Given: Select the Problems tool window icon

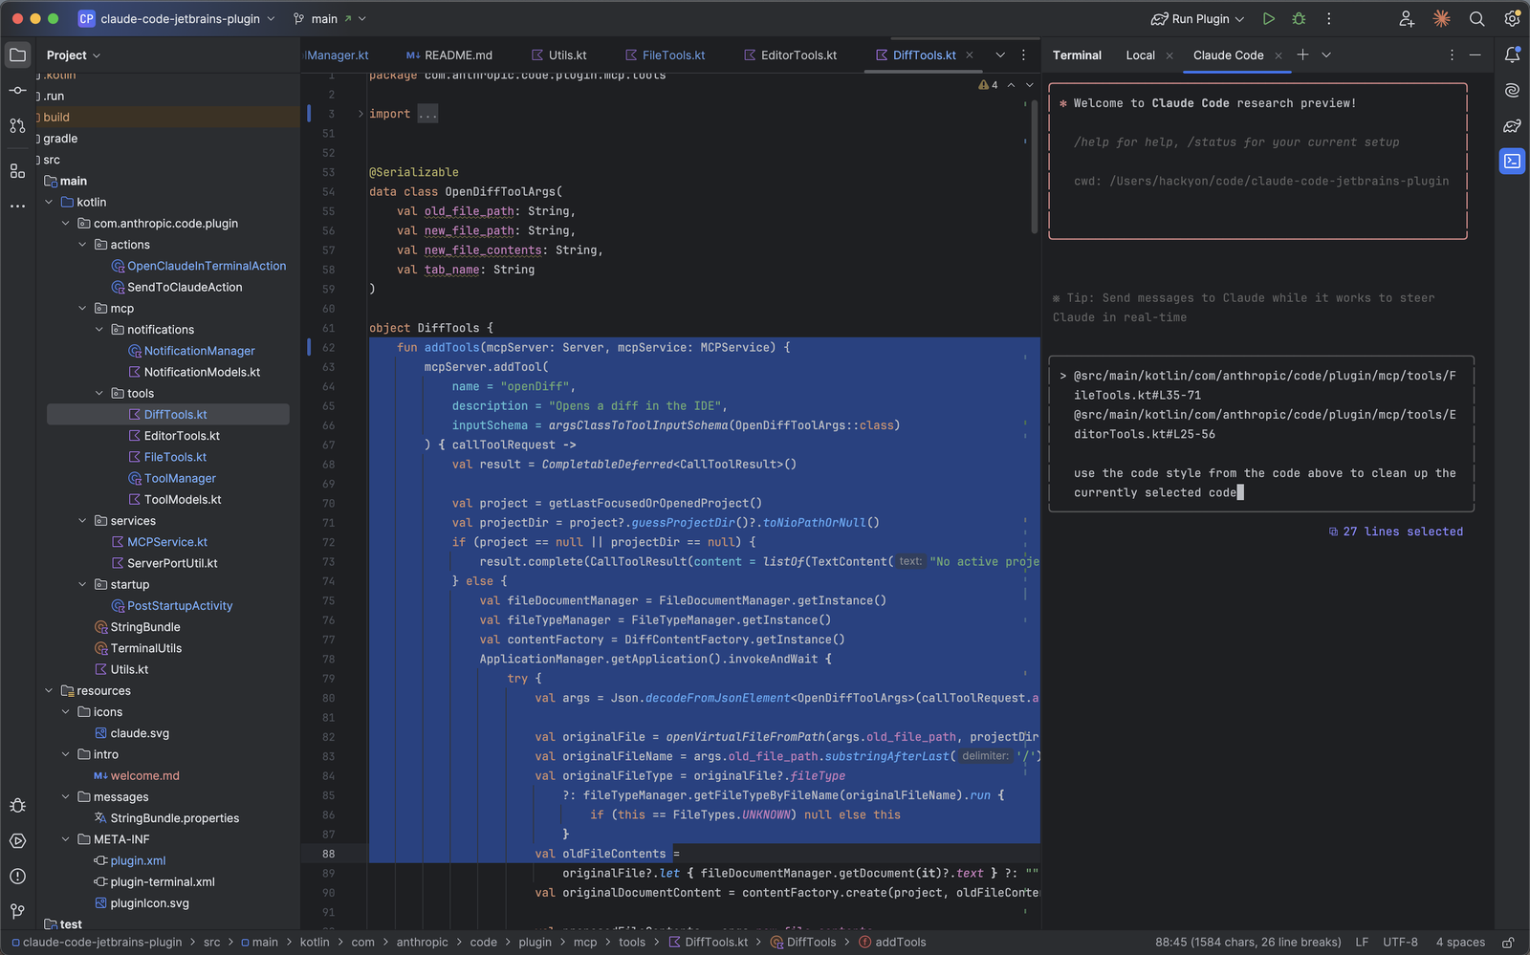Looking at the screenshot, I should 17,876.
